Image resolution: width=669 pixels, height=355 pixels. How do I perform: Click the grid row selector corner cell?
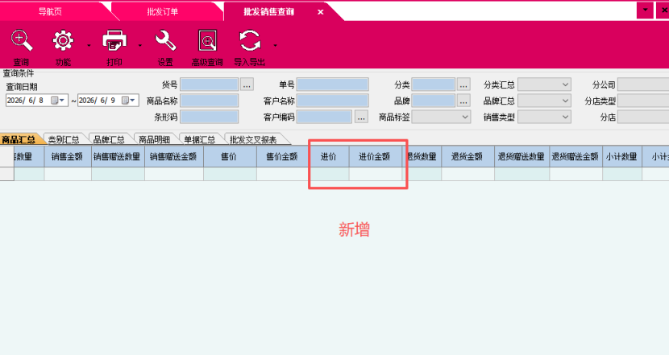click(6, 156)
